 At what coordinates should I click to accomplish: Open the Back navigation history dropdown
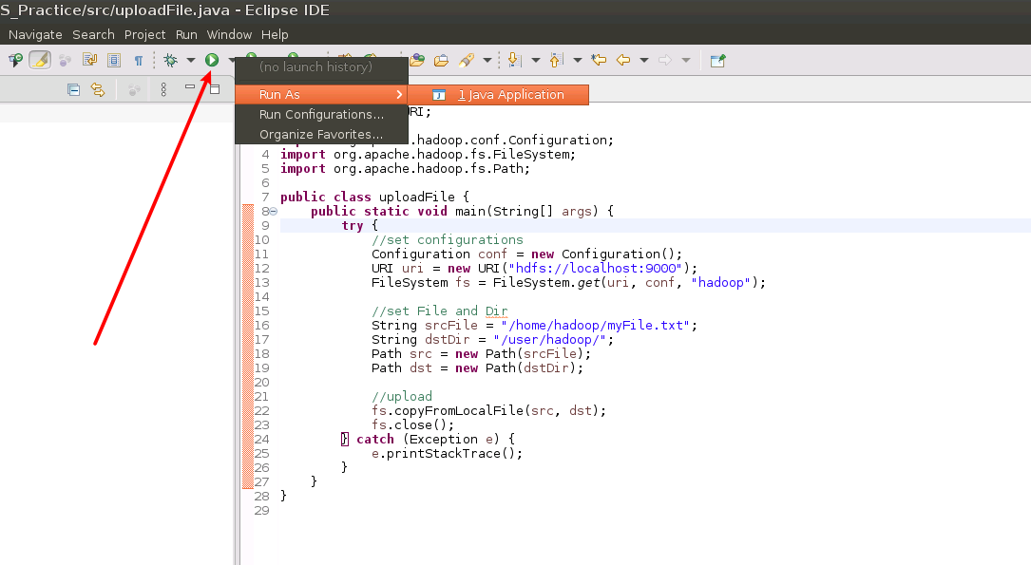[643, 59]
